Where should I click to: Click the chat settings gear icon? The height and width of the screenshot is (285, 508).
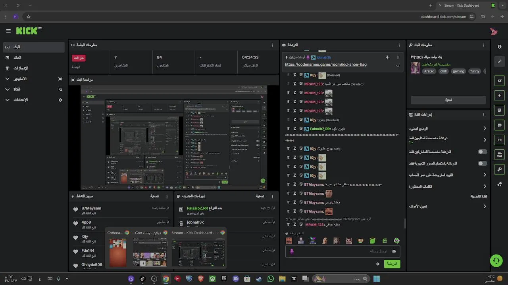(x=378, y=264)
